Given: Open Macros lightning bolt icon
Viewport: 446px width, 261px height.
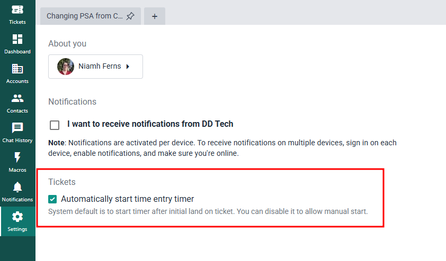Looking at the screenshot, I should click(x=17, y=158).
